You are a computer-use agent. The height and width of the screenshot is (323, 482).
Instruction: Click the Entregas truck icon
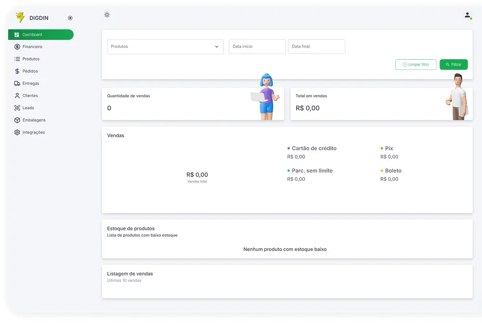point(17,84)
